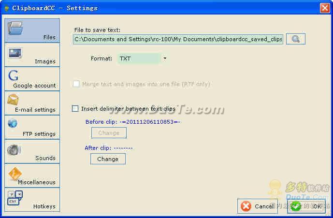Viewport: 333px width, 218px height.
Task: Open the Sounds settings category
Action: tap(32, 152)
